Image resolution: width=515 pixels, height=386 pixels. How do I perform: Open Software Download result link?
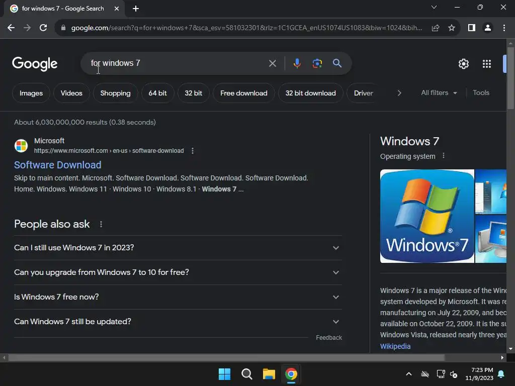57,165
